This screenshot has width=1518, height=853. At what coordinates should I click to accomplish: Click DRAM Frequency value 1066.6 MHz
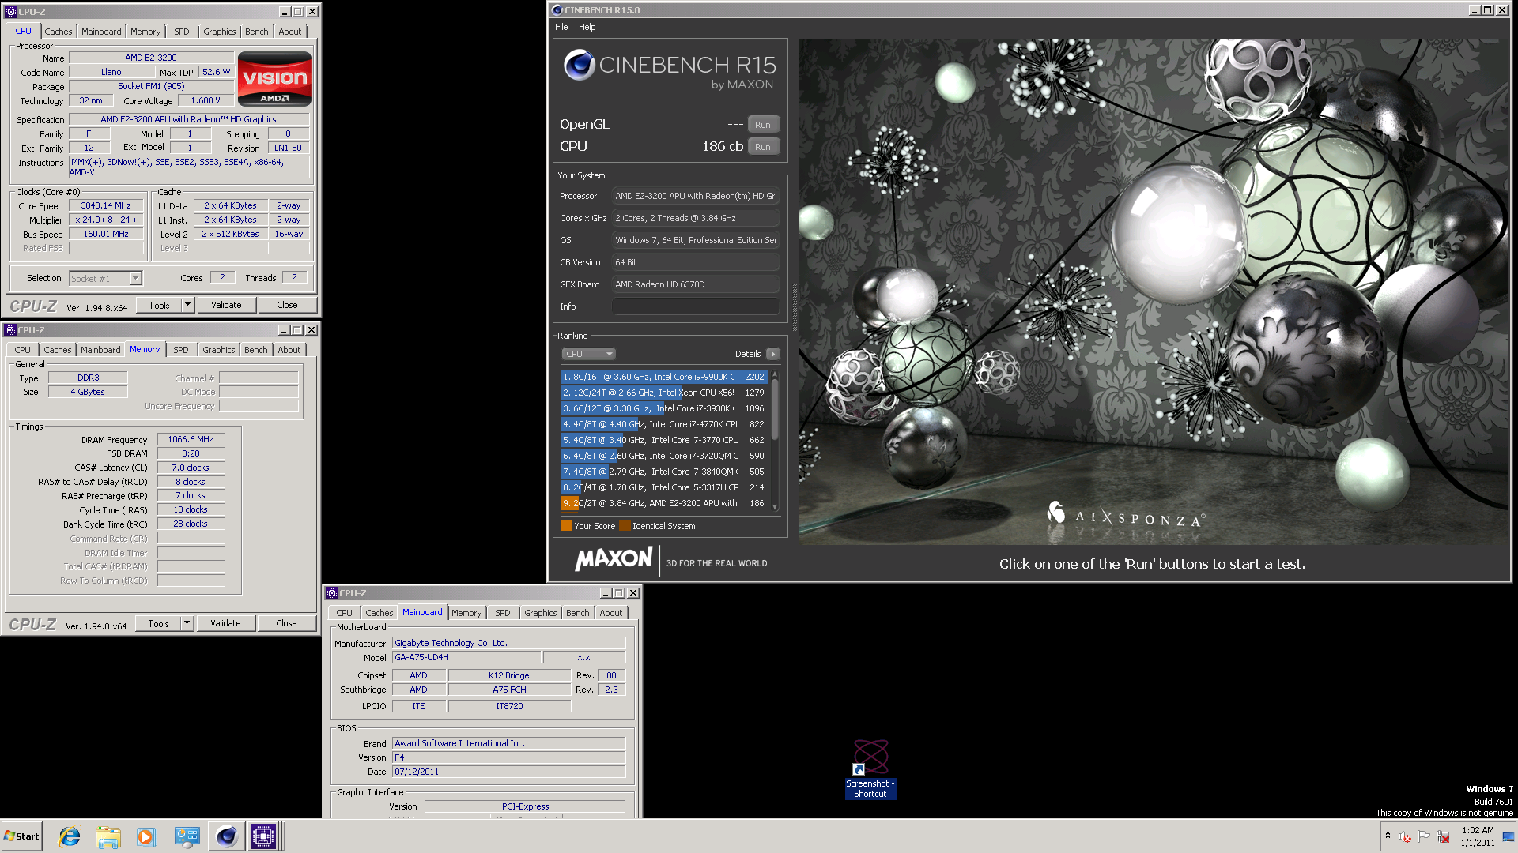191,439
